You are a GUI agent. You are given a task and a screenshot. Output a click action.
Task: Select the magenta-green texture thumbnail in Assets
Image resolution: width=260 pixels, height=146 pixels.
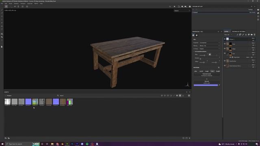coord(69,102)
